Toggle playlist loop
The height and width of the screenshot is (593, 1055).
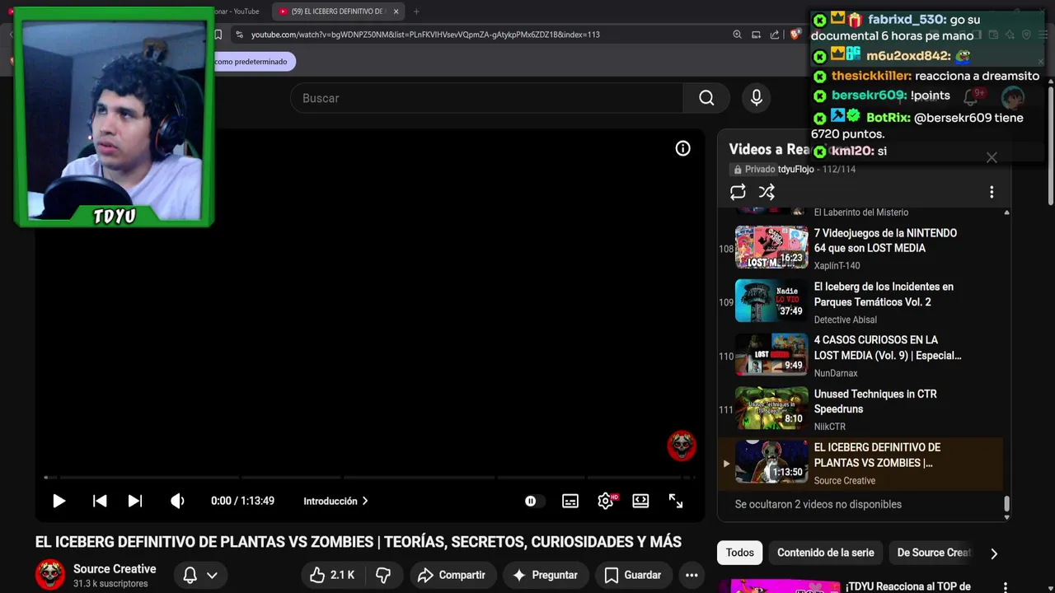[x=738, y=192]
